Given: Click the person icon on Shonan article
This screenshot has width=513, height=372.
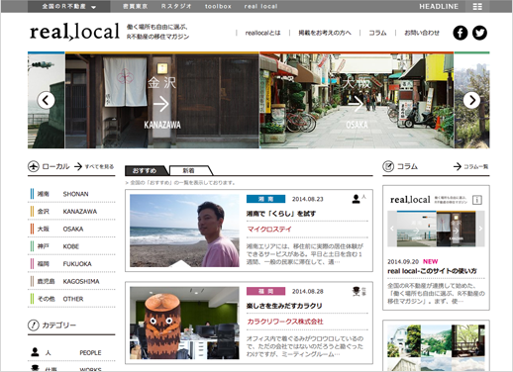Looking at the screenshot, I should coord(356,199).
